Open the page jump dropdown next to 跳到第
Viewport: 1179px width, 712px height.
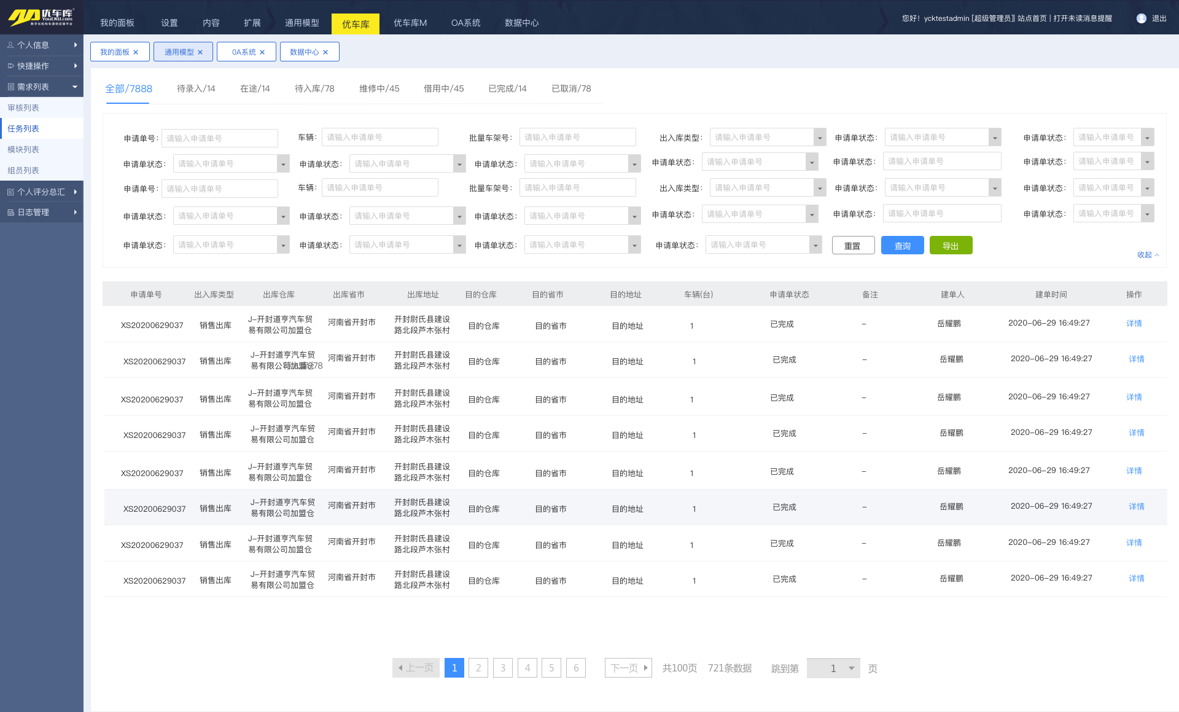[x=851, y=668]
